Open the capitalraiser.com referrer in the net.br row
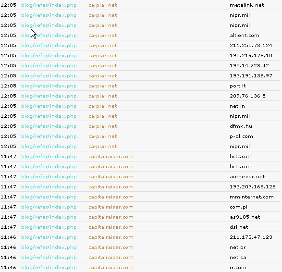This screenshot has height=272, width=282. tap(111, 247)
